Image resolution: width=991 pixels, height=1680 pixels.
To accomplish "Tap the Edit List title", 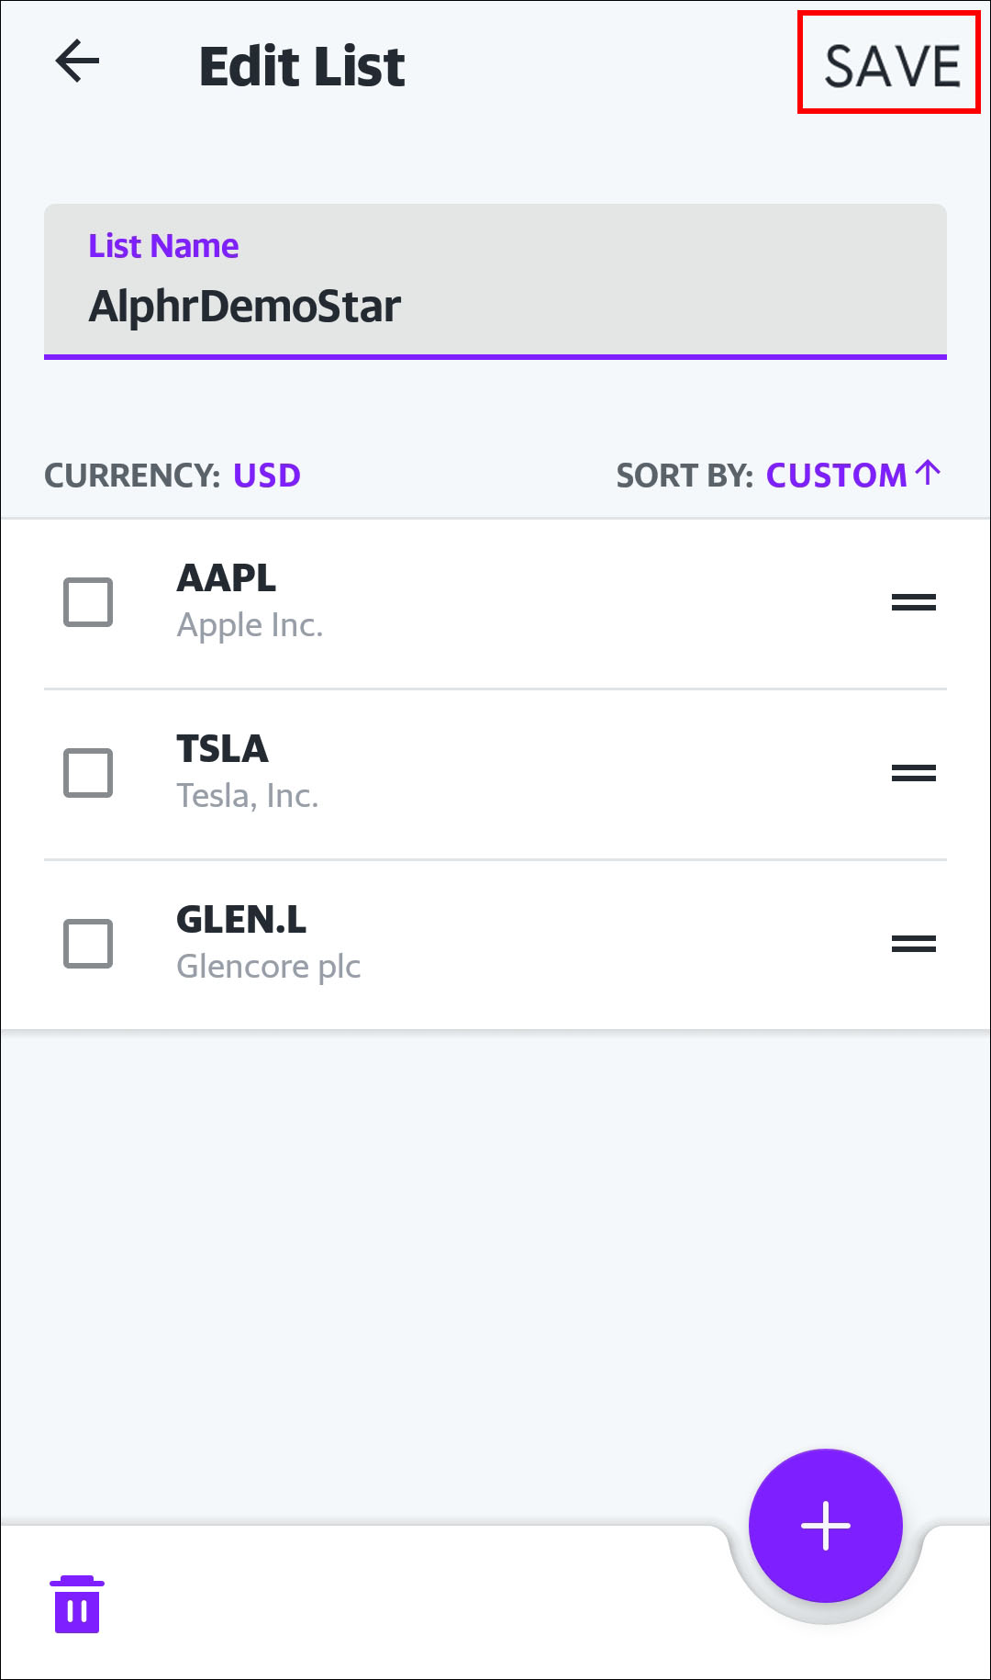I will pyautogui.click(x=302, y=66).
